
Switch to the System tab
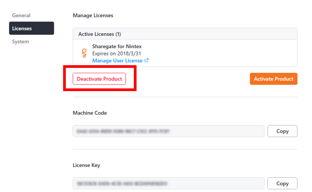click(21, 42)
